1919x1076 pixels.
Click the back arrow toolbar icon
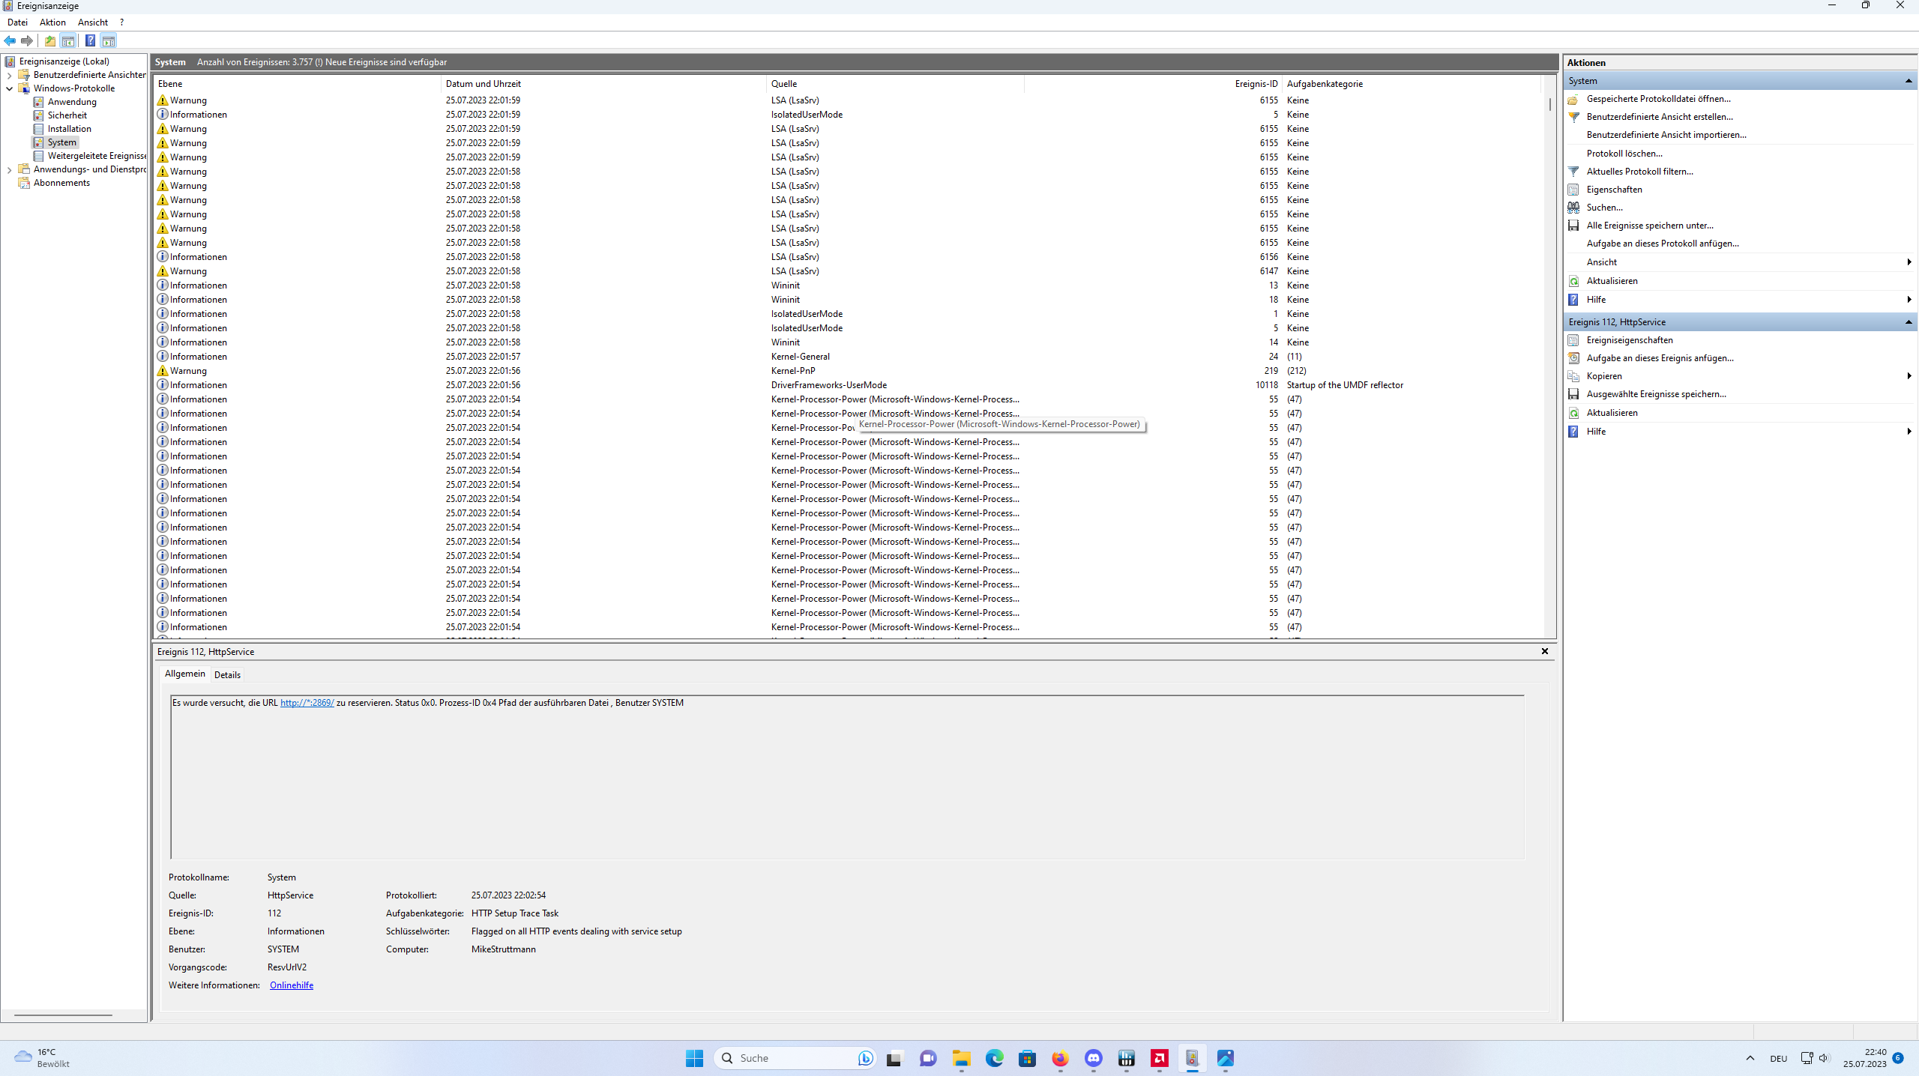(x=10, y=40)
